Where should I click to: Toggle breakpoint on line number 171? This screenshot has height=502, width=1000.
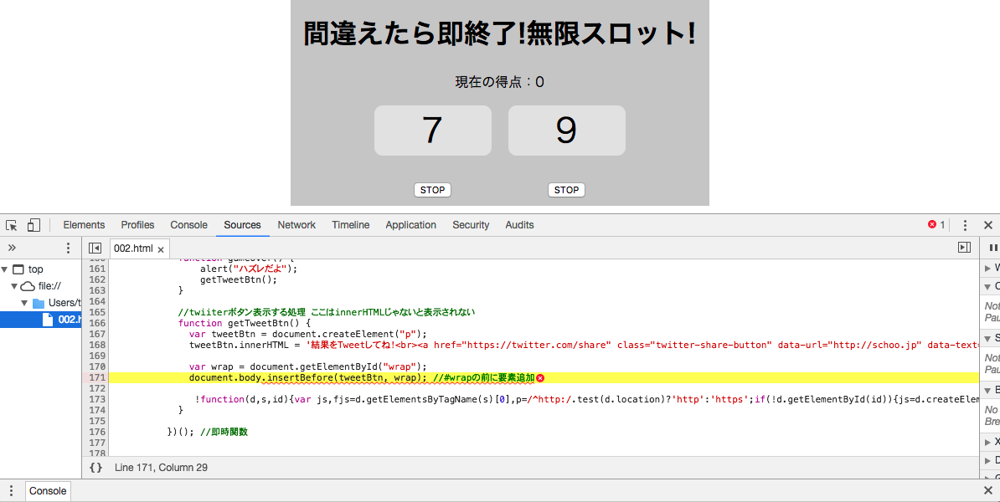97,378
